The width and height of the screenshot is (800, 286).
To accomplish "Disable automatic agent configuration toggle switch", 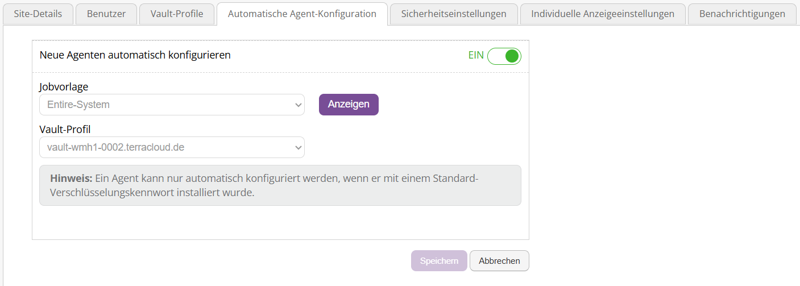I will pos(504,56).
